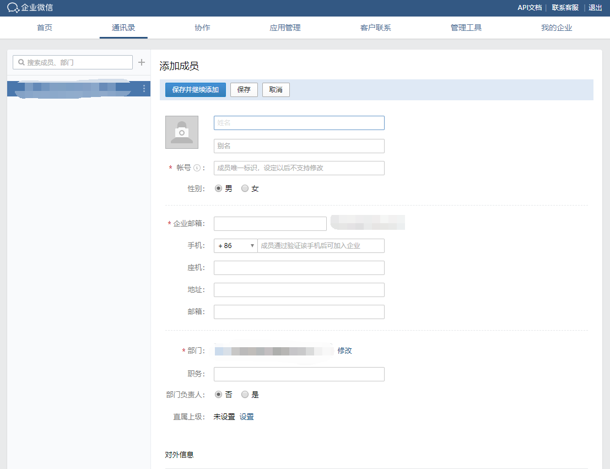
Task: Click the plus icon beside the search box
Action: click(141, 62)
